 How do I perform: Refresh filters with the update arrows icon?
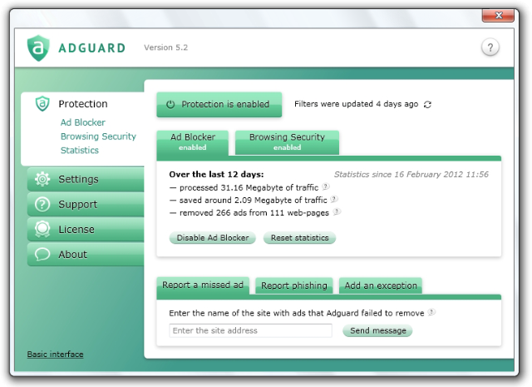click(x=427, y=104)
